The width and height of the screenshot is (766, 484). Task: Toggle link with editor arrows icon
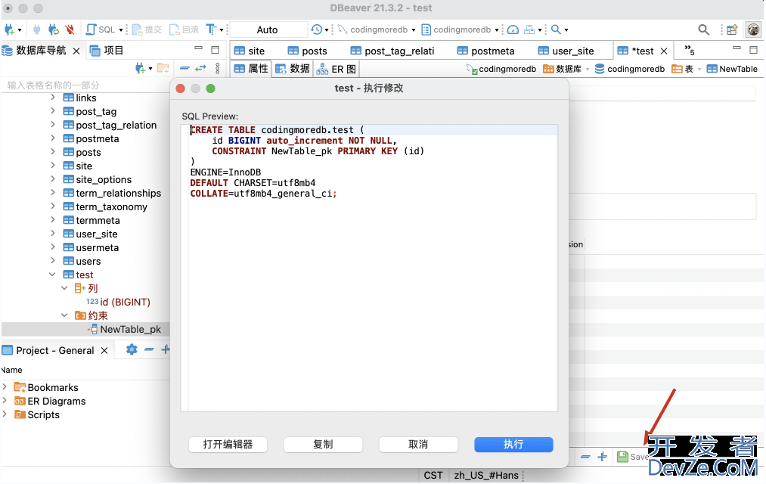[x=201, y=68]
